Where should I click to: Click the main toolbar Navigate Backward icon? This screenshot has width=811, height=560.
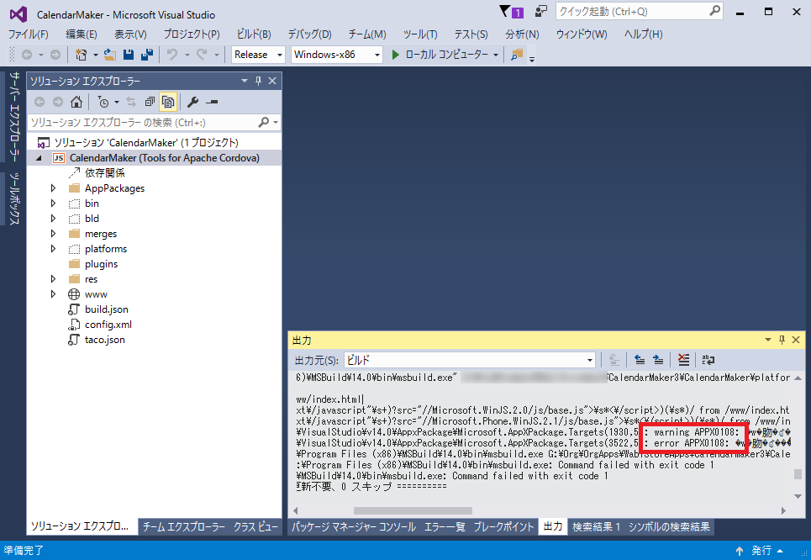27,55
